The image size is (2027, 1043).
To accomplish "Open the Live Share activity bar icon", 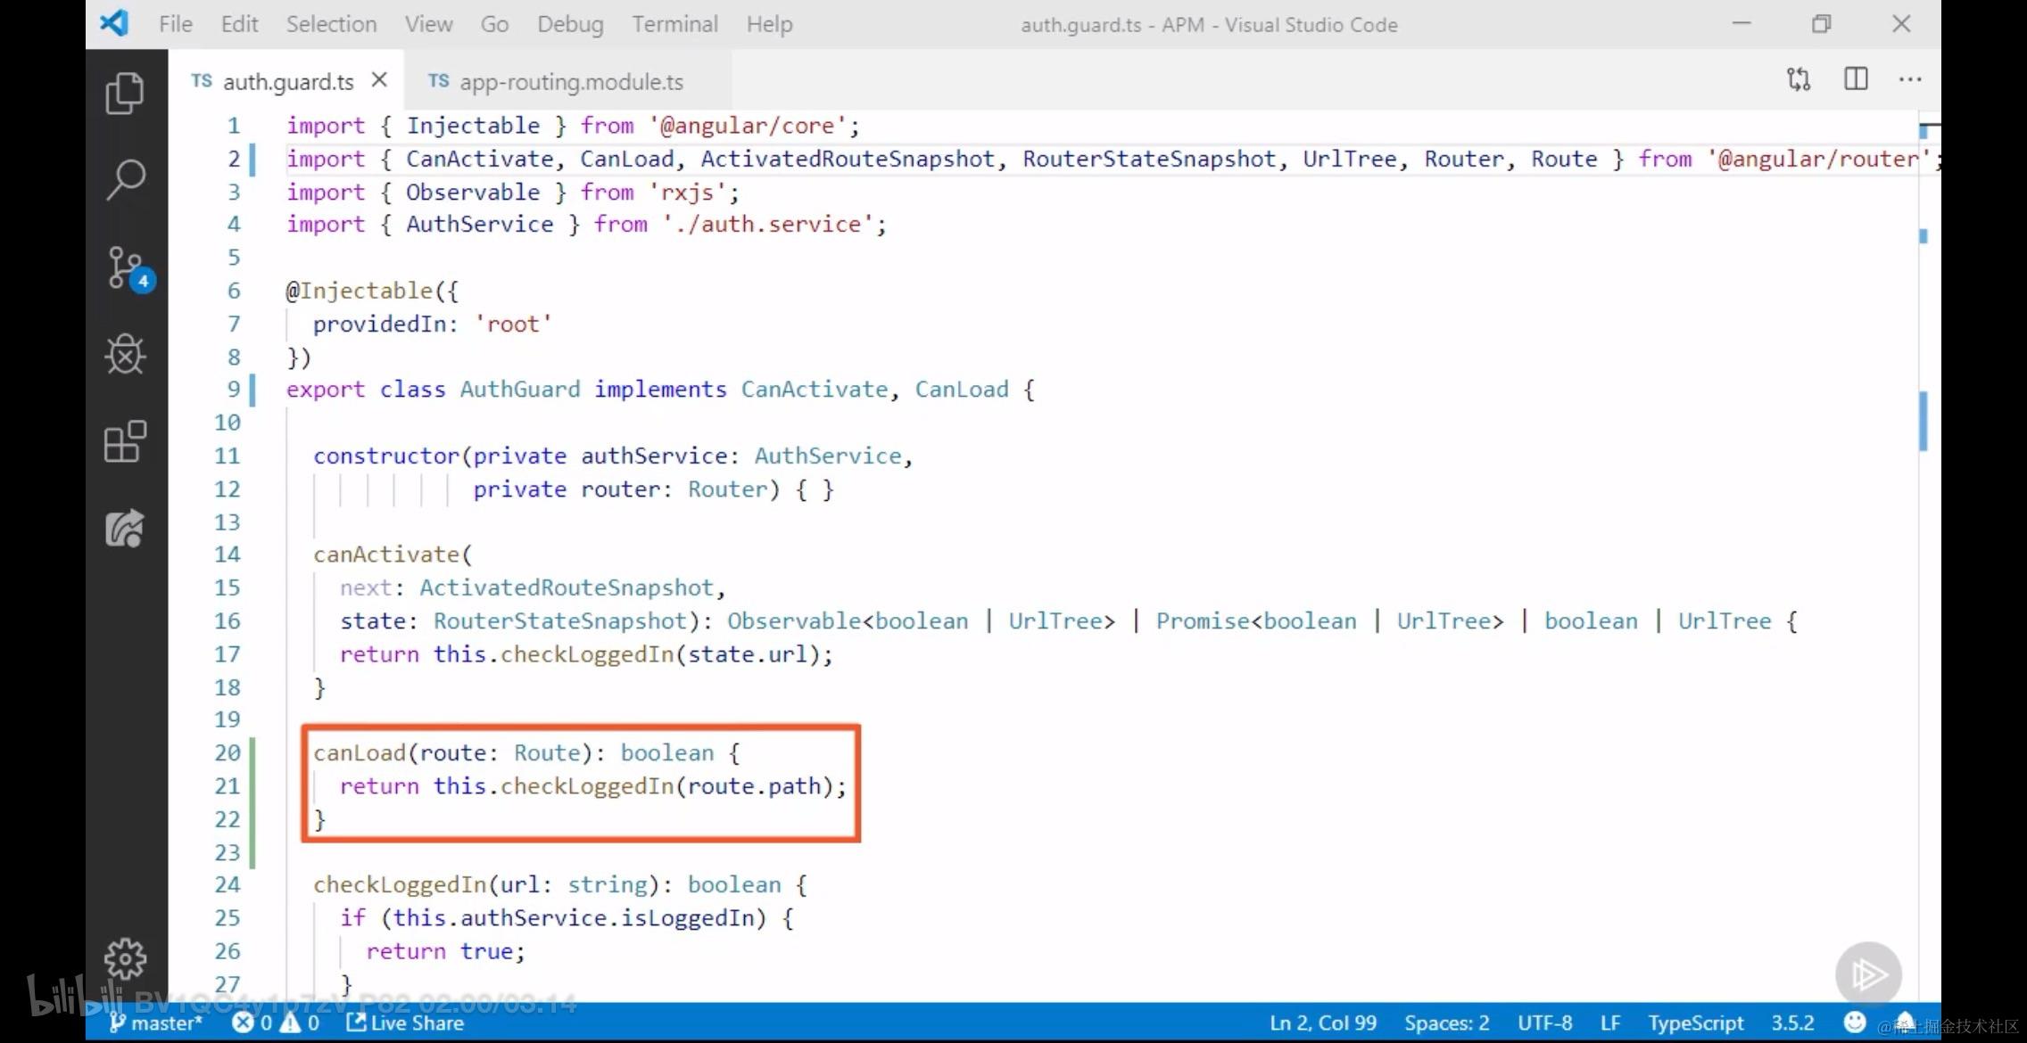I will pos(125,530).
